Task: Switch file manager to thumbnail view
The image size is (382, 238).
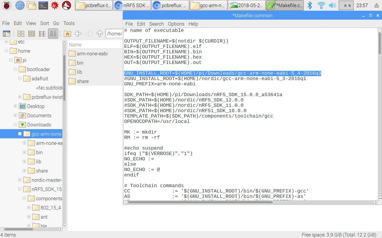Action: pyautogui.click(x=31, y=34)
